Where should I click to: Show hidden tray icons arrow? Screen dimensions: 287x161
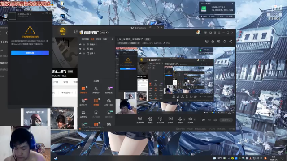click(x=229, y=158)
